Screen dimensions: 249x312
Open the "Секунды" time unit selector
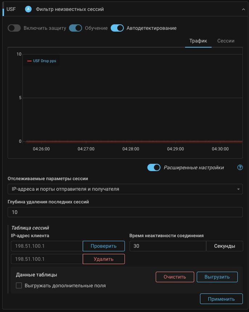[x=224, y=246]
